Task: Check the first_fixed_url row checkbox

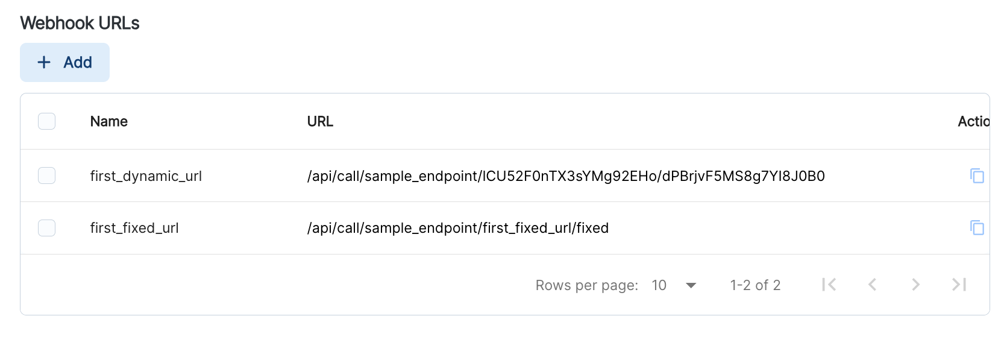Action: [x=46, y=228]
